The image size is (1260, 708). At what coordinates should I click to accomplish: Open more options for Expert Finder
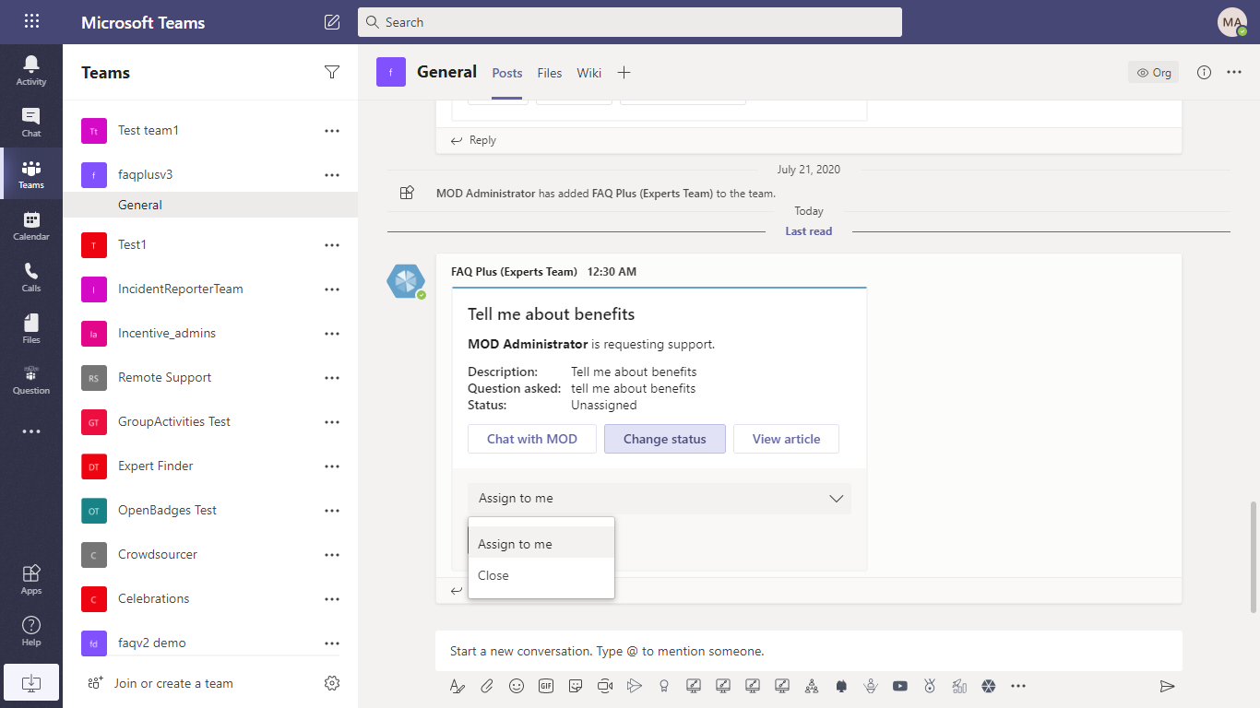point(332,466)
